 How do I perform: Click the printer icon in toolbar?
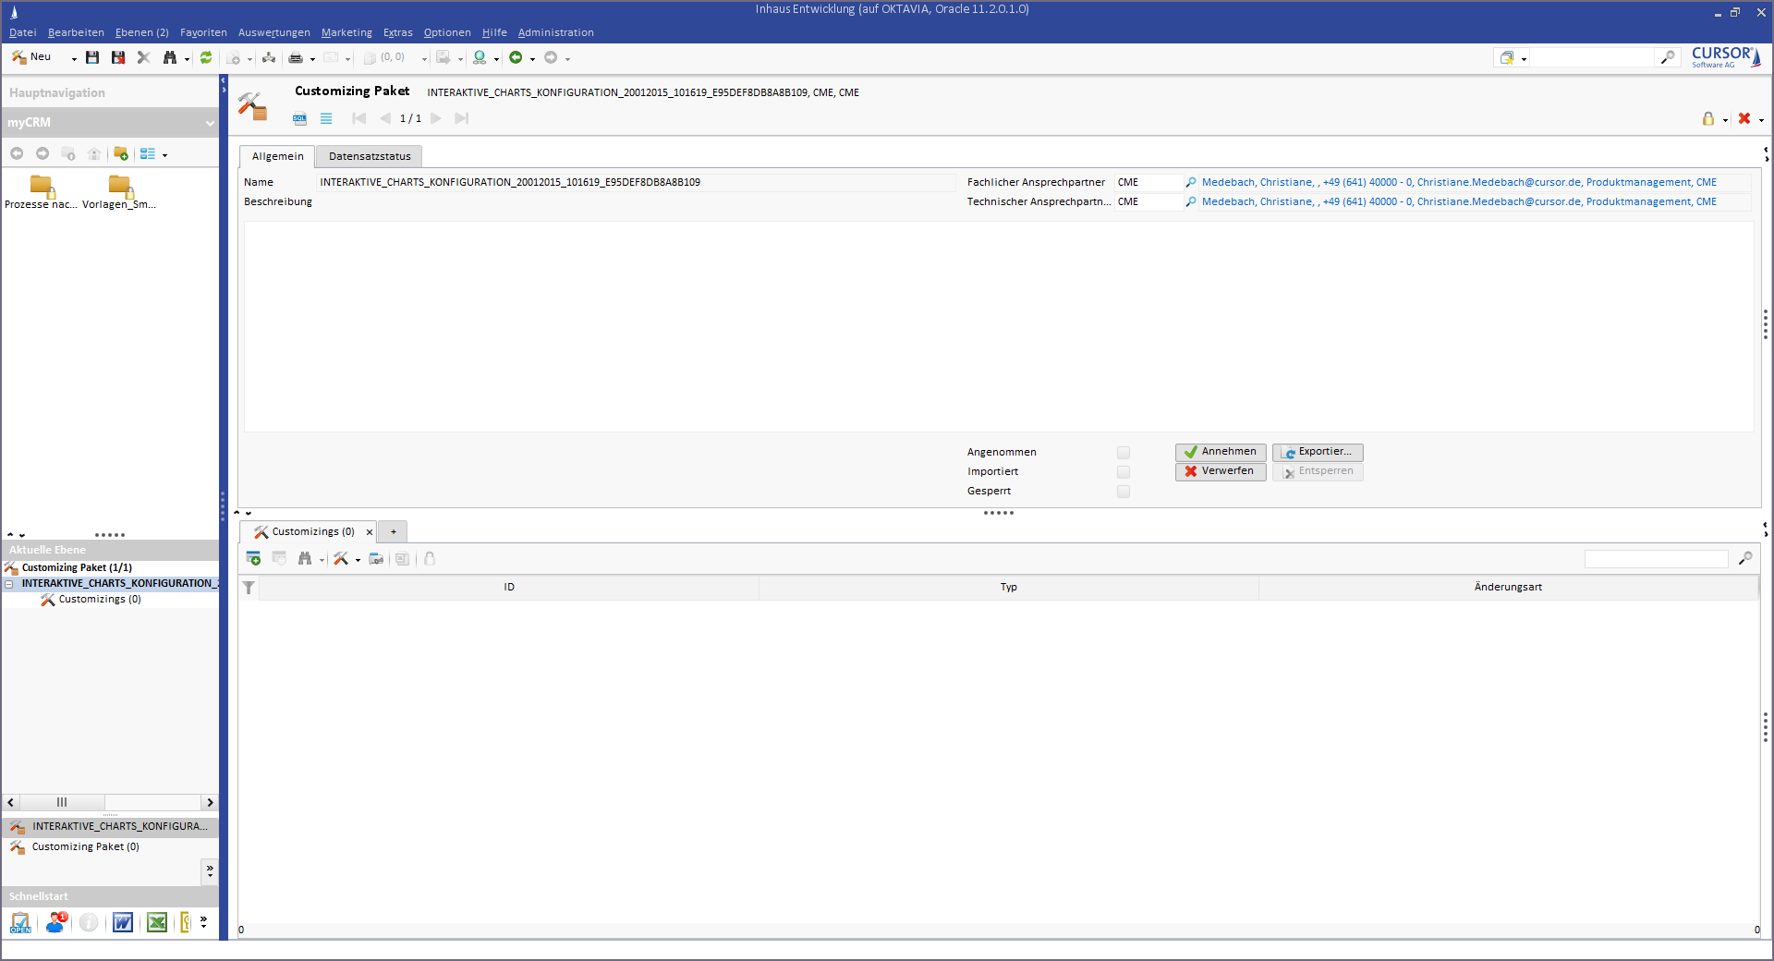point(296,58)
